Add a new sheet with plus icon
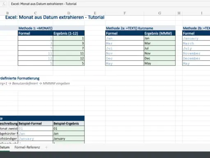210x158 pixels. pyautogui.click(x=46, y=147)
